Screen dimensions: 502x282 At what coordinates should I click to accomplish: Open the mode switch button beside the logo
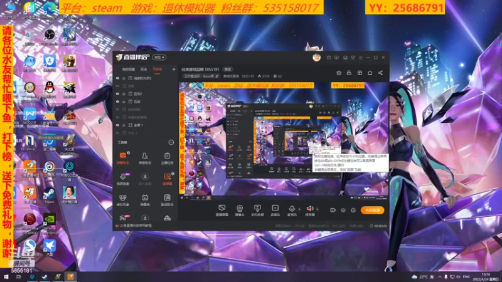tap(159, 58)
